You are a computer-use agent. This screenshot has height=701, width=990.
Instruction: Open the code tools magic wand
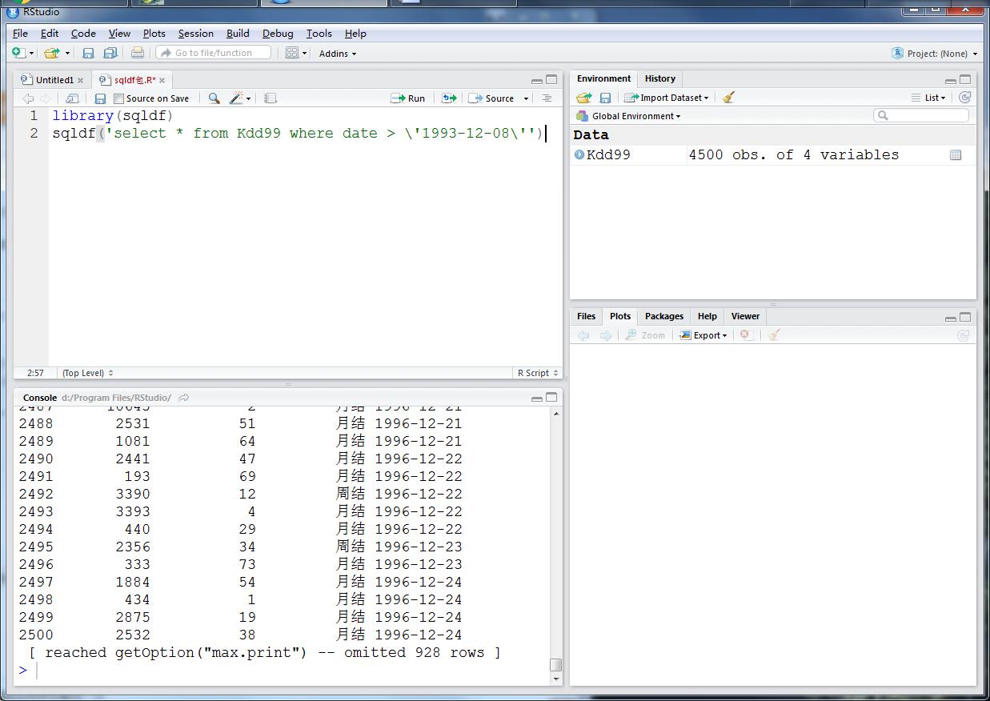(x=237, y=98)
